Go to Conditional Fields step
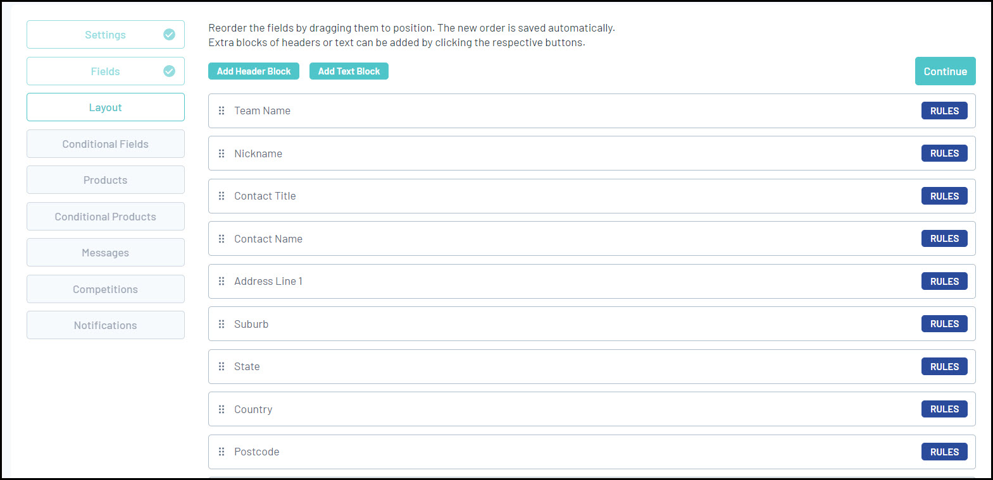The width and height of the screenshot is (993, 480). [x=106, y=144]
